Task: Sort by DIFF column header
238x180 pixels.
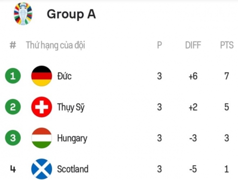Action: point(193,45)
